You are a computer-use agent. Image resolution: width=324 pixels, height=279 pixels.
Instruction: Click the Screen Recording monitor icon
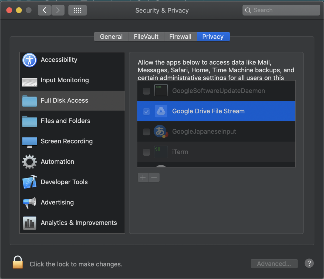pyautogui.click(x=29, y=142)
